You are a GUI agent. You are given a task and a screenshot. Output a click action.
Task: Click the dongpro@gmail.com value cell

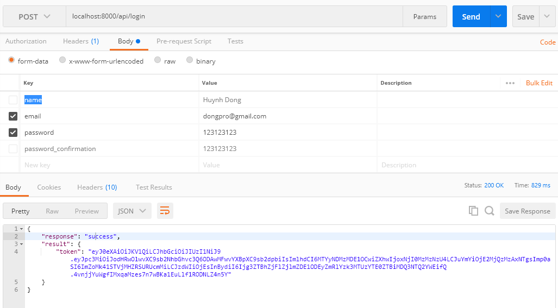(x=287, y=116)
